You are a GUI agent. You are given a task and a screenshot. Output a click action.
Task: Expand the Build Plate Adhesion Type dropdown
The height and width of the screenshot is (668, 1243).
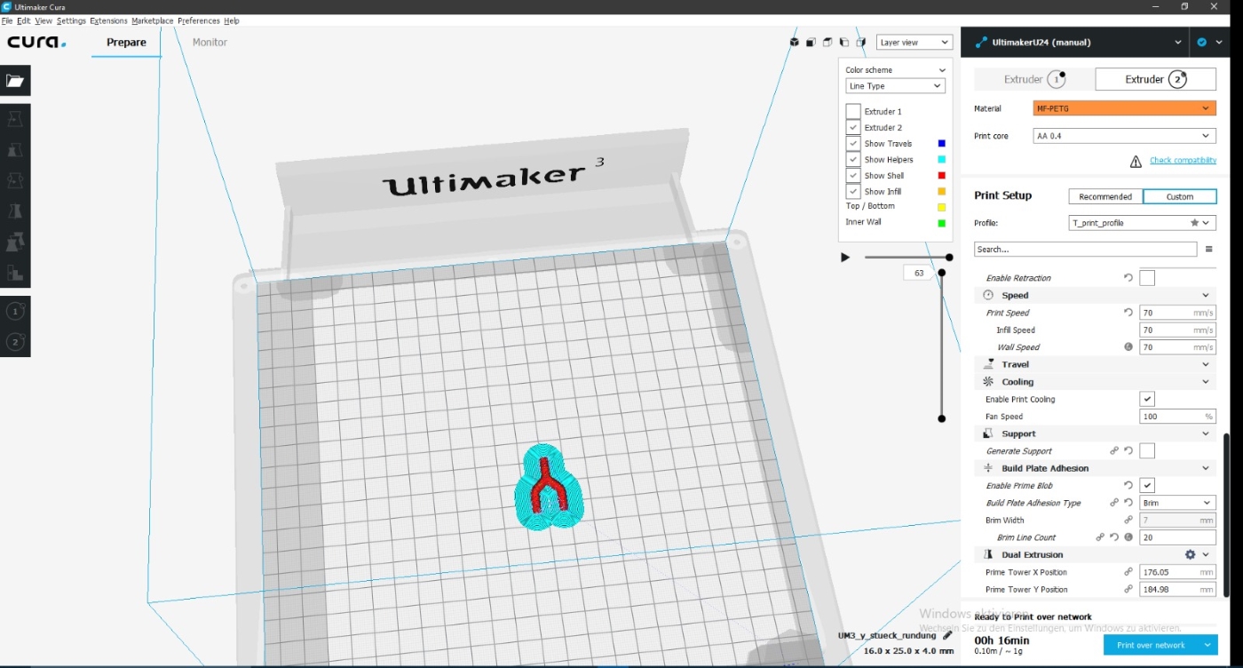(1176, 503)
